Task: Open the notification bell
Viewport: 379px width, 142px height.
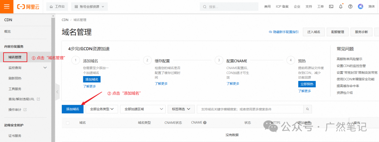Action: click(x=341, y=7)
